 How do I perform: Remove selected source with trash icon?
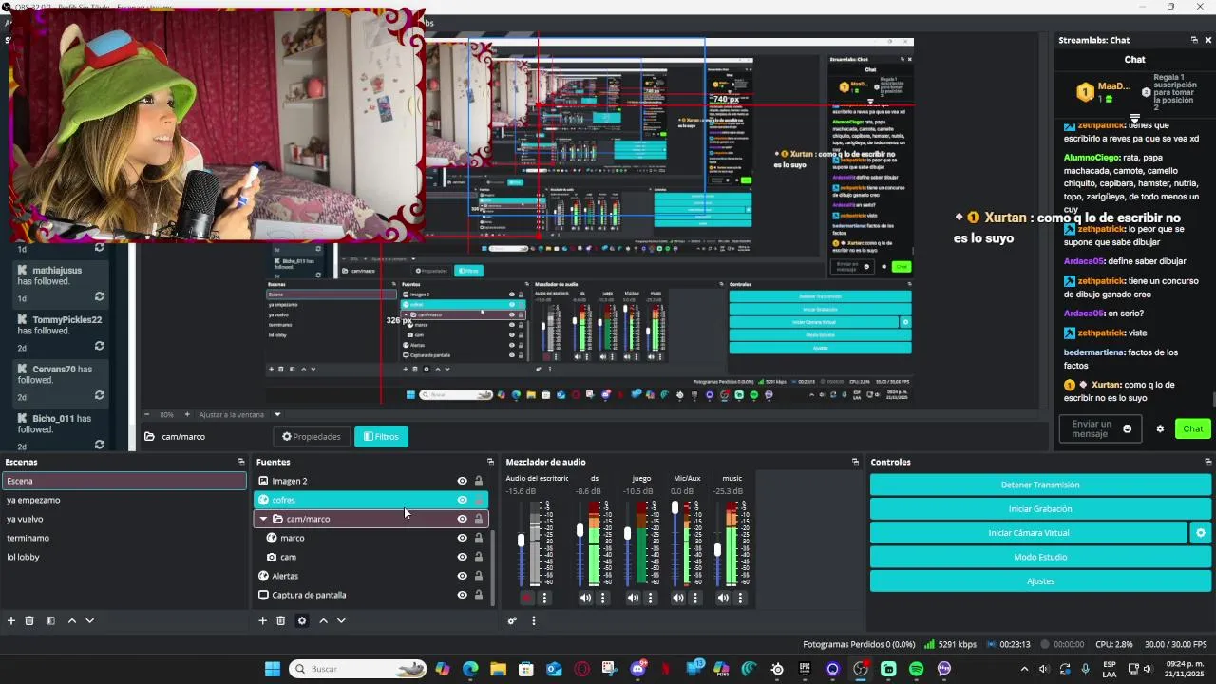coord(281,620)
